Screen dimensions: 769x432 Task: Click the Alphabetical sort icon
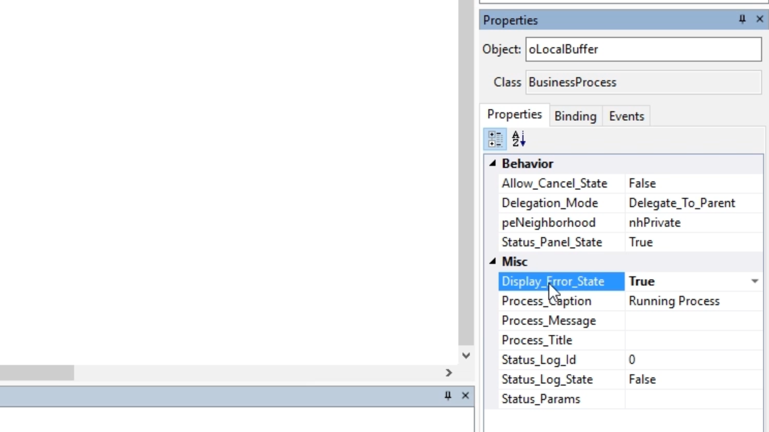tap(519, 139)
